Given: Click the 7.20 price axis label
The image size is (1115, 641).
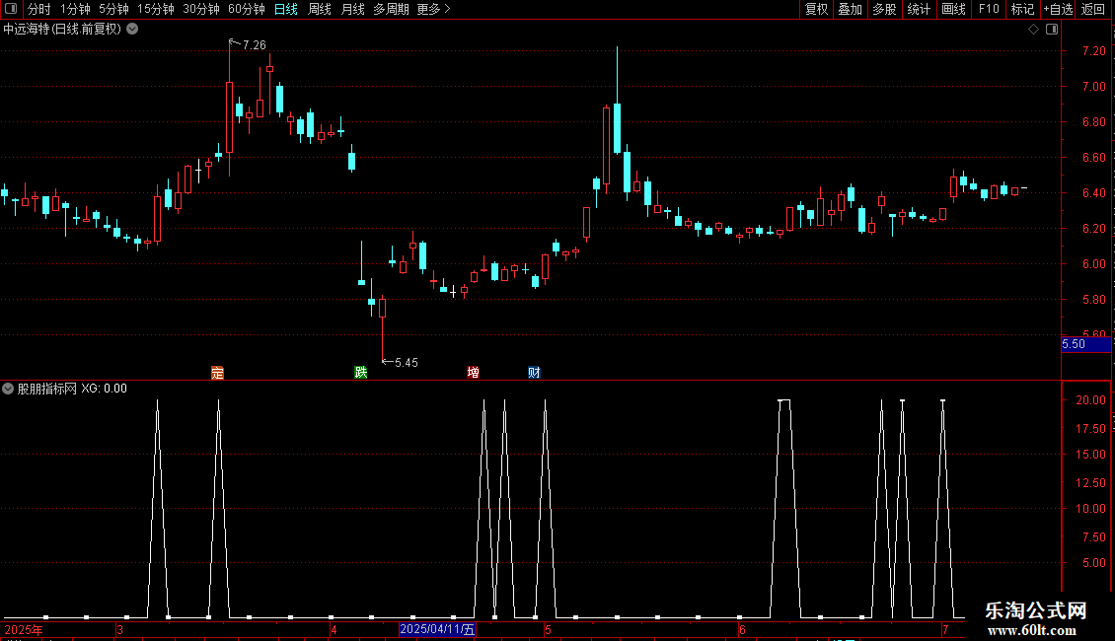Looking at the screenshot, I should (x=1093, y=51).
